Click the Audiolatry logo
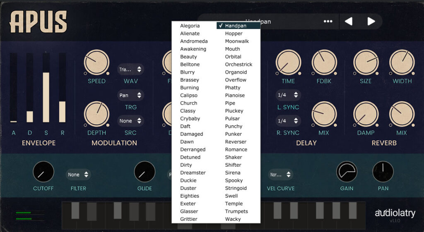Screen dimensions: 424x232 pyautogui.click(x=395, y=213)
